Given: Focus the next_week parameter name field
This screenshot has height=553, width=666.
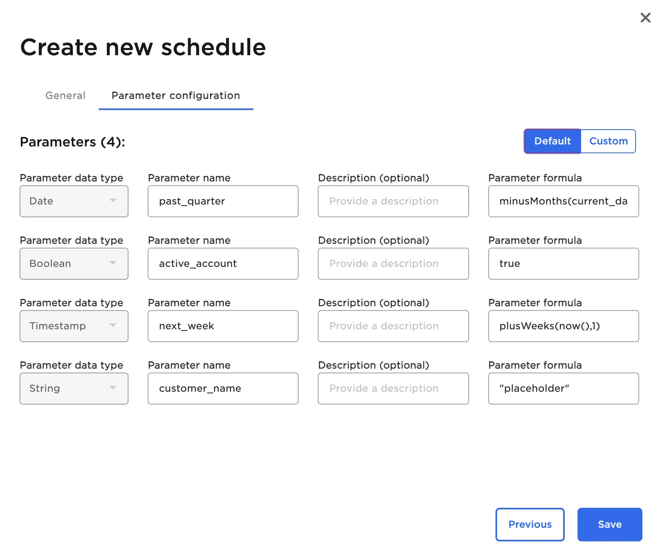Looking at the screenshot, I should point(223,326).
